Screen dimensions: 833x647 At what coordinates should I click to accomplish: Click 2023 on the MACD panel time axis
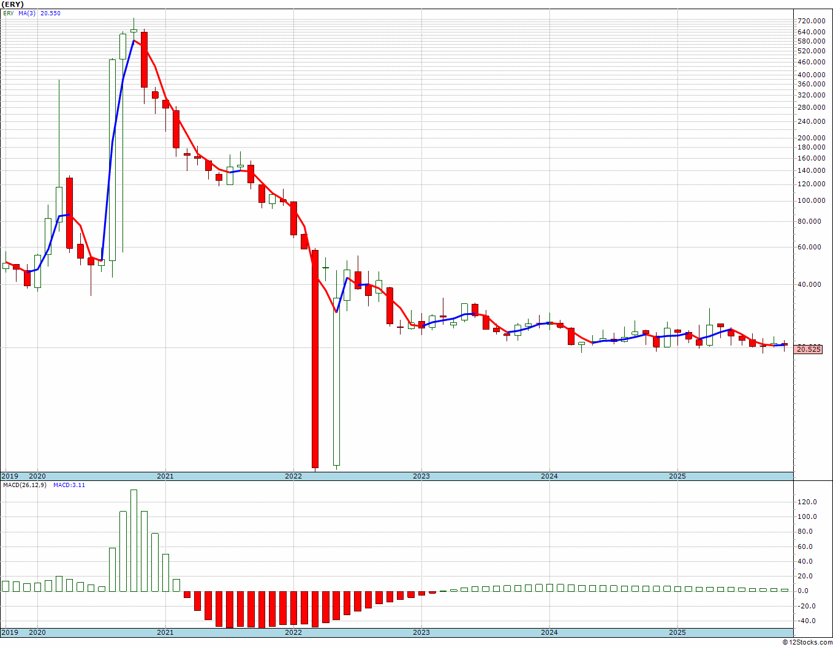pos(421,632)
